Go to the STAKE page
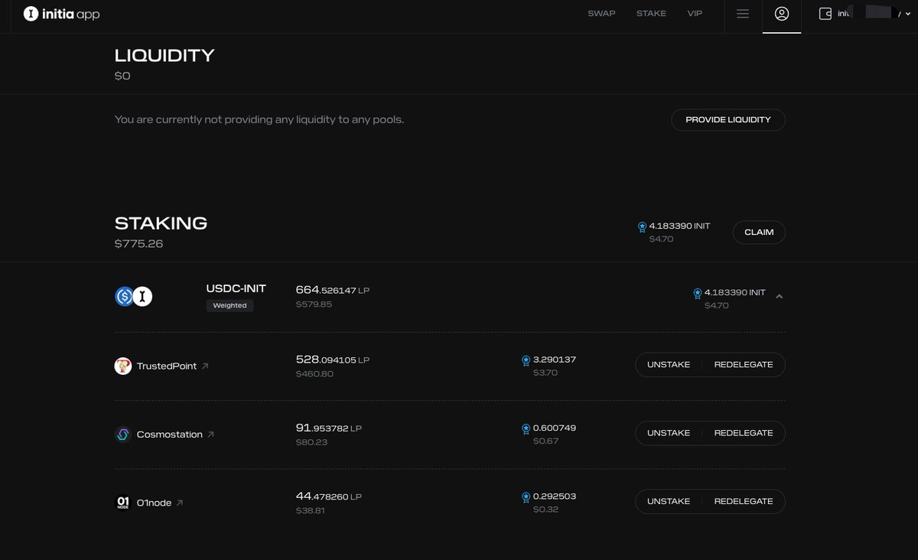 pos(651,14)
